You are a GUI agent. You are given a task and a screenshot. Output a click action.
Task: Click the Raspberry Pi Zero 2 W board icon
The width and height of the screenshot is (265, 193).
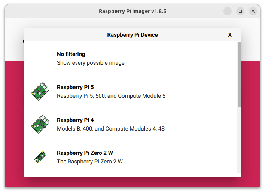coord(40,157)
